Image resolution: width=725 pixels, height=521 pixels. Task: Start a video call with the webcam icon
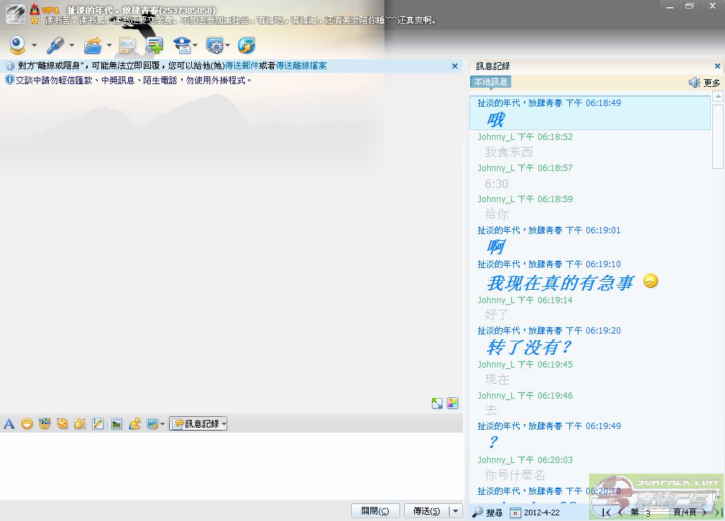pyautogui.click(x=17, y=45)
